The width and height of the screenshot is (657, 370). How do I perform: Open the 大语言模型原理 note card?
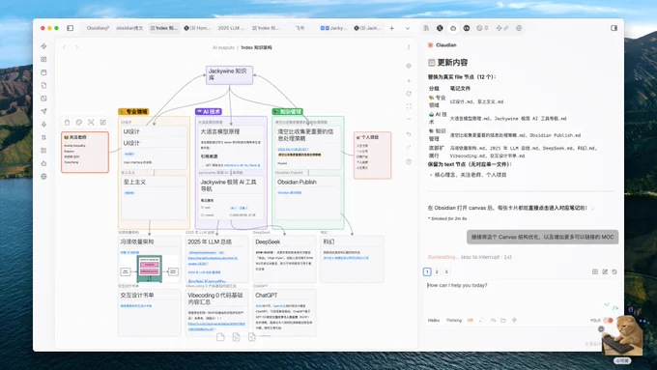click(231, 147)
